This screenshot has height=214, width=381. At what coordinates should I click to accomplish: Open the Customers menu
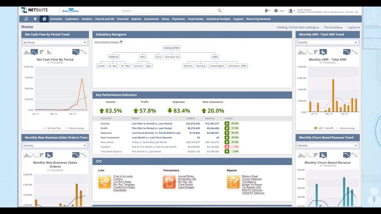pos(72,19)
